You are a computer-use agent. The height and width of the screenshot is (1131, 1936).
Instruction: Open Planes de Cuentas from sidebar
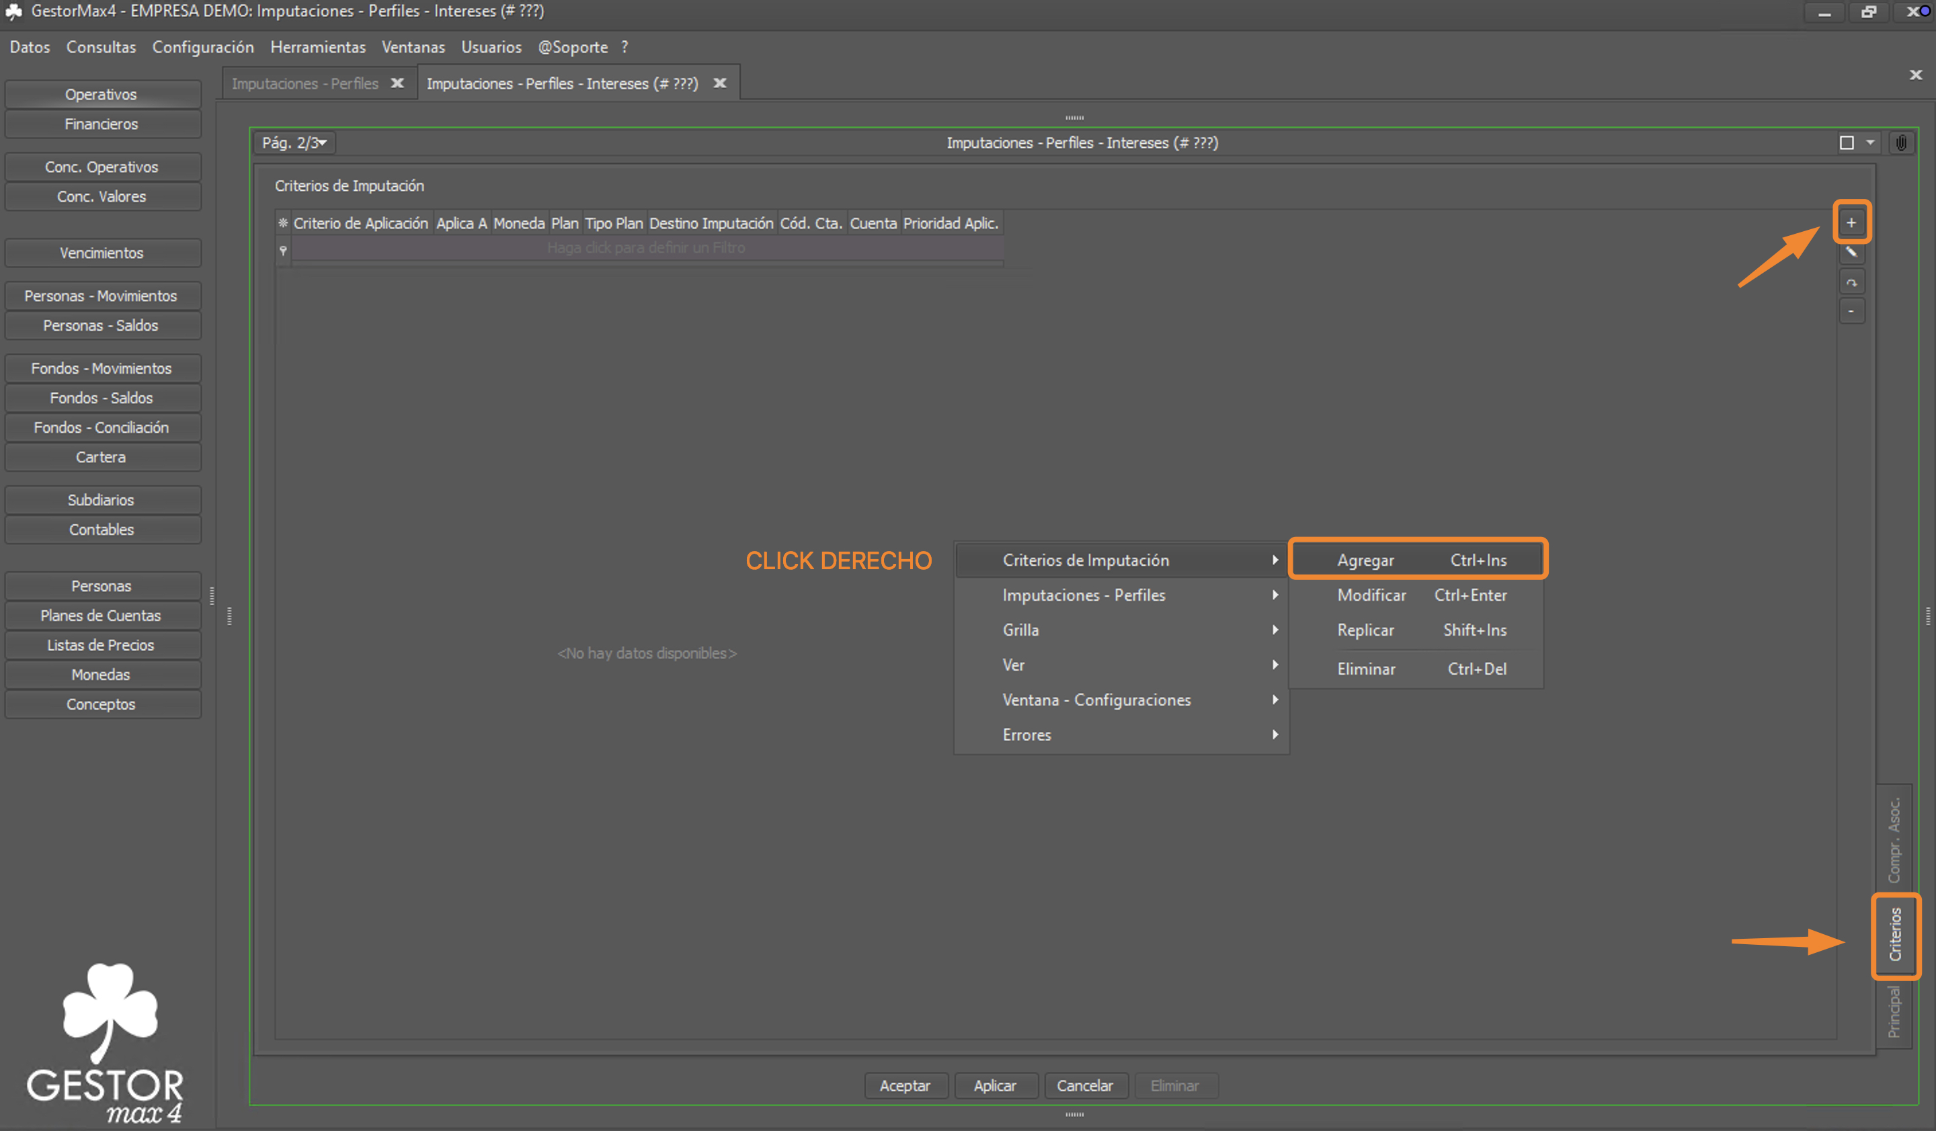point(102,615)
